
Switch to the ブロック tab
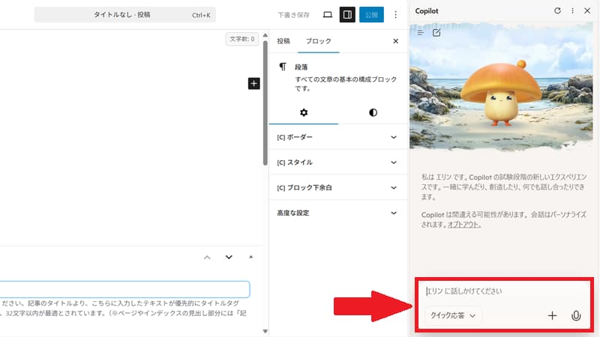click(x=318, y=41)
